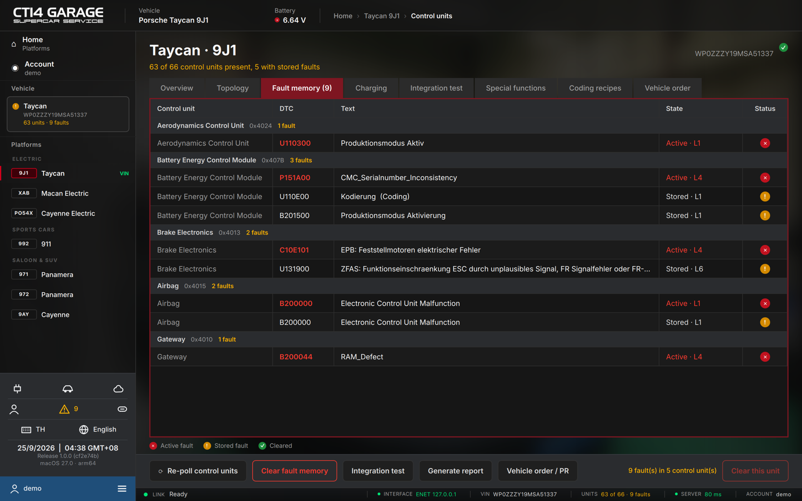802x501 pixels.
Task: Click the State column header
Action: click(x=674, y=109)
